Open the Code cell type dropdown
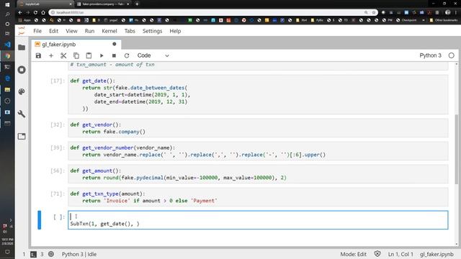461x259 pixels. point(153,55)
